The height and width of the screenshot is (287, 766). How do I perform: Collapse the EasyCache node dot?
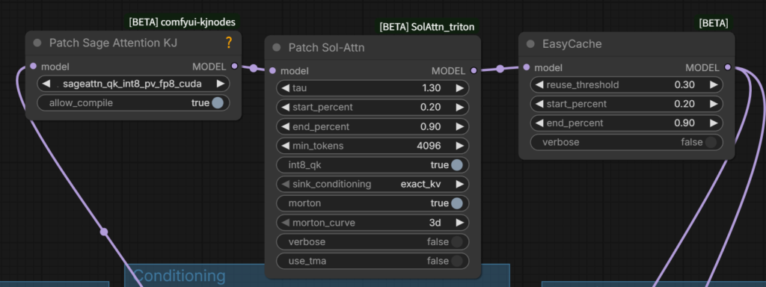tap(530, 44)
